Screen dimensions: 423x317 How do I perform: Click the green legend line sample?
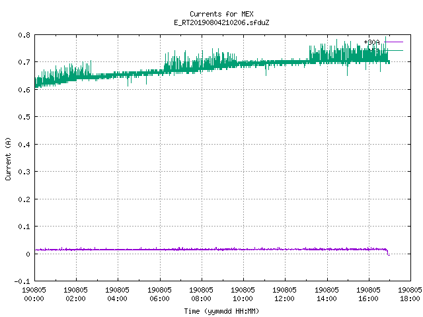pyautogui.click(x=394, y=50)
